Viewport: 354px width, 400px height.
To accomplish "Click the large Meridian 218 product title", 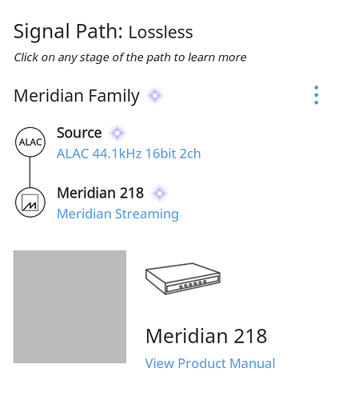I will [x=206, y=336].
